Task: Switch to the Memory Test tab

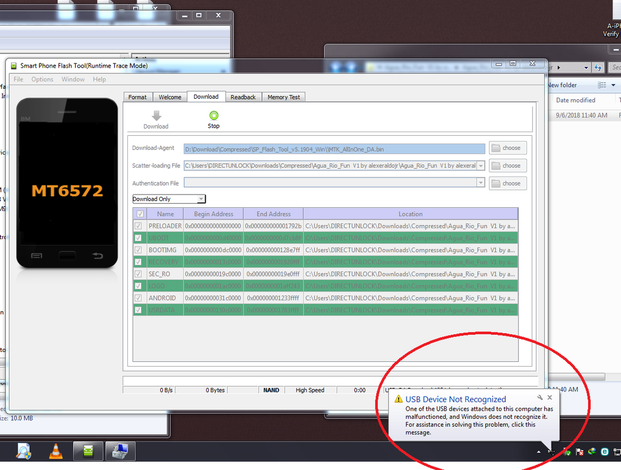Action: coord(283,97)
